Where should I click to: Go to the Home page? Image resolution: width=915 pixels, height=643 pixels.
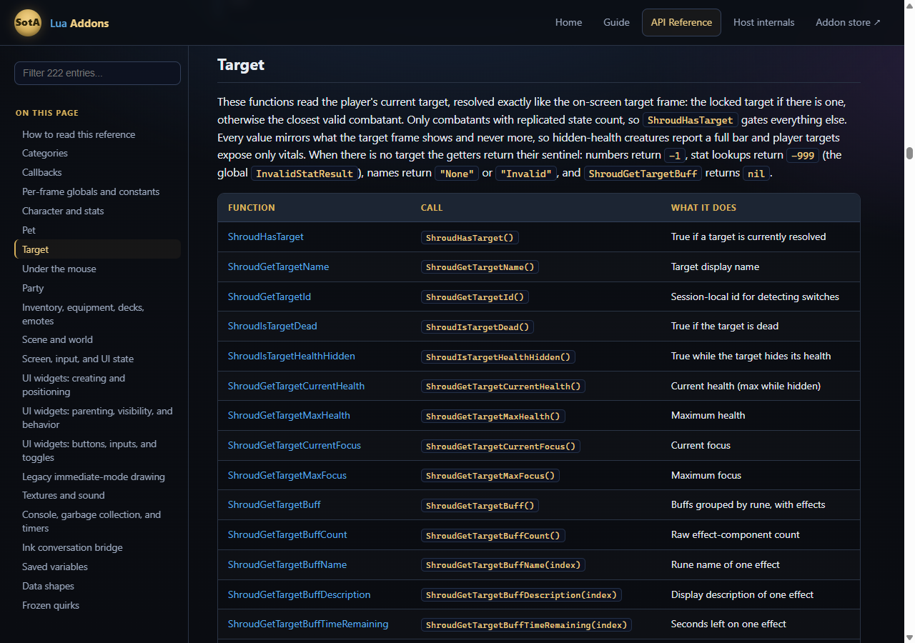tap(568, 22)
